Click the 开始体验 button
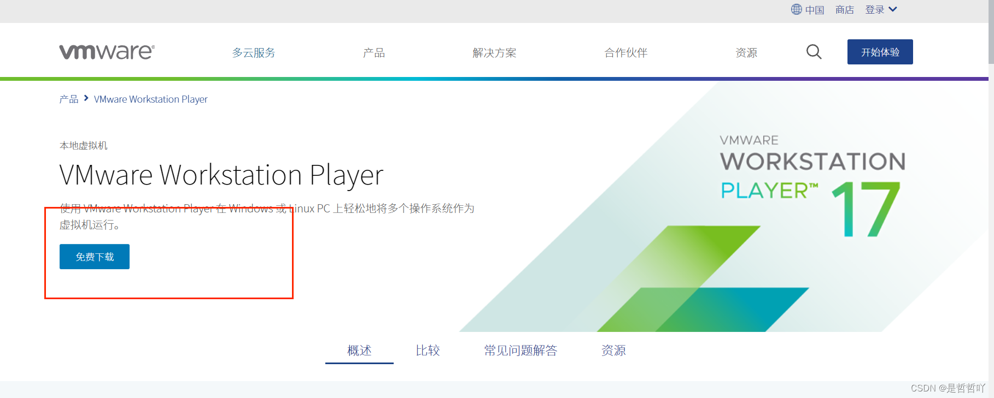The image size is (994, 398). 880,52
